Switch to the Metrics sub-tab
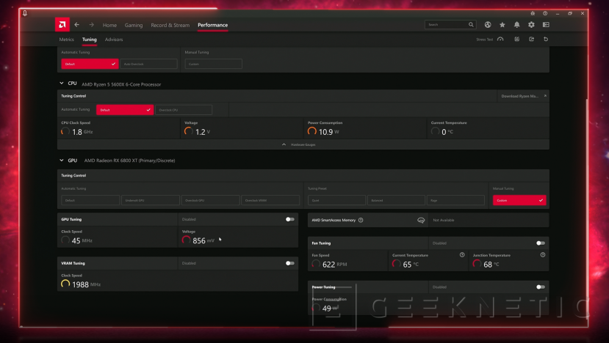Viewport: 609px width, 343px height. pos(66,40)
